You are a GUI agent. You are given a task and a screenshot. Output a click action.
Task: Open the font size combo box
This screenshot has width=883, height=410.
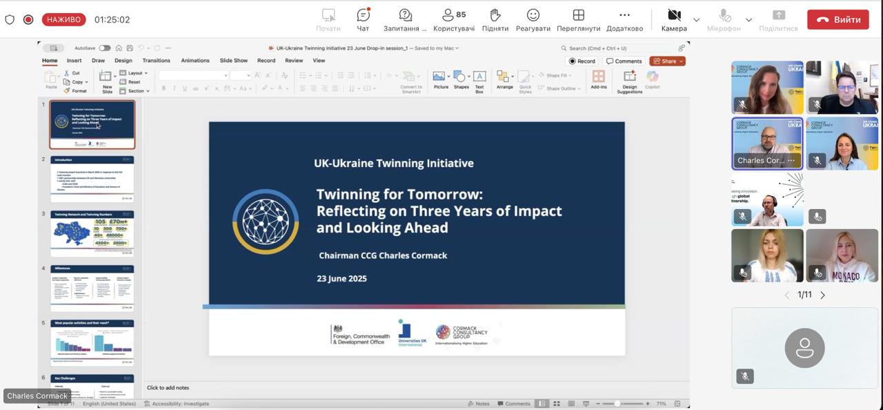(241, 75)
